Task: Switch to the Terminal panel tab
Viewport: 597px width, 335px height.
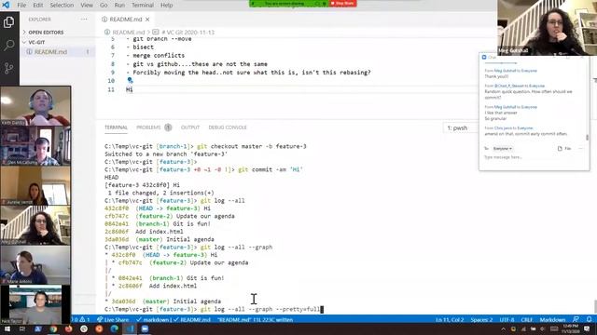Action: (116, 127)
